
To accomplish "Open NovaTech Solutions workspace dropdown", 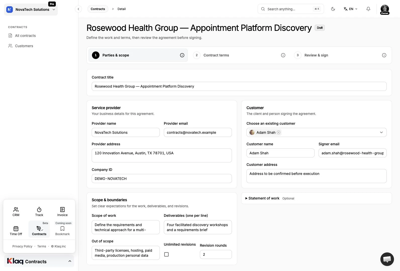I will [31, 10].
